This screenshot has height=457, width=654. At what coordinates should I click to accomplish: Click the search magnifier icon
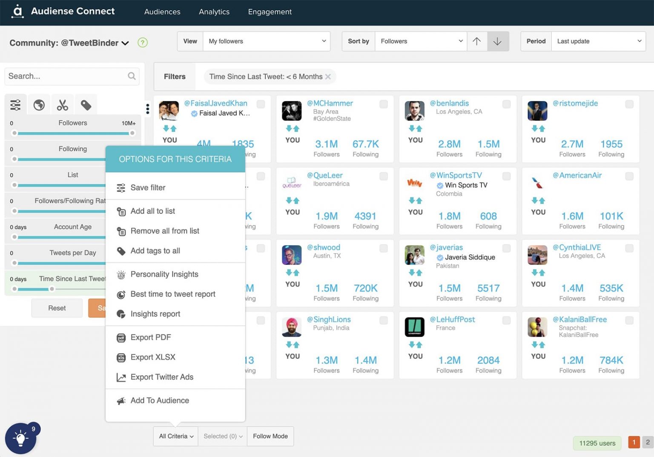click(132, 76)
